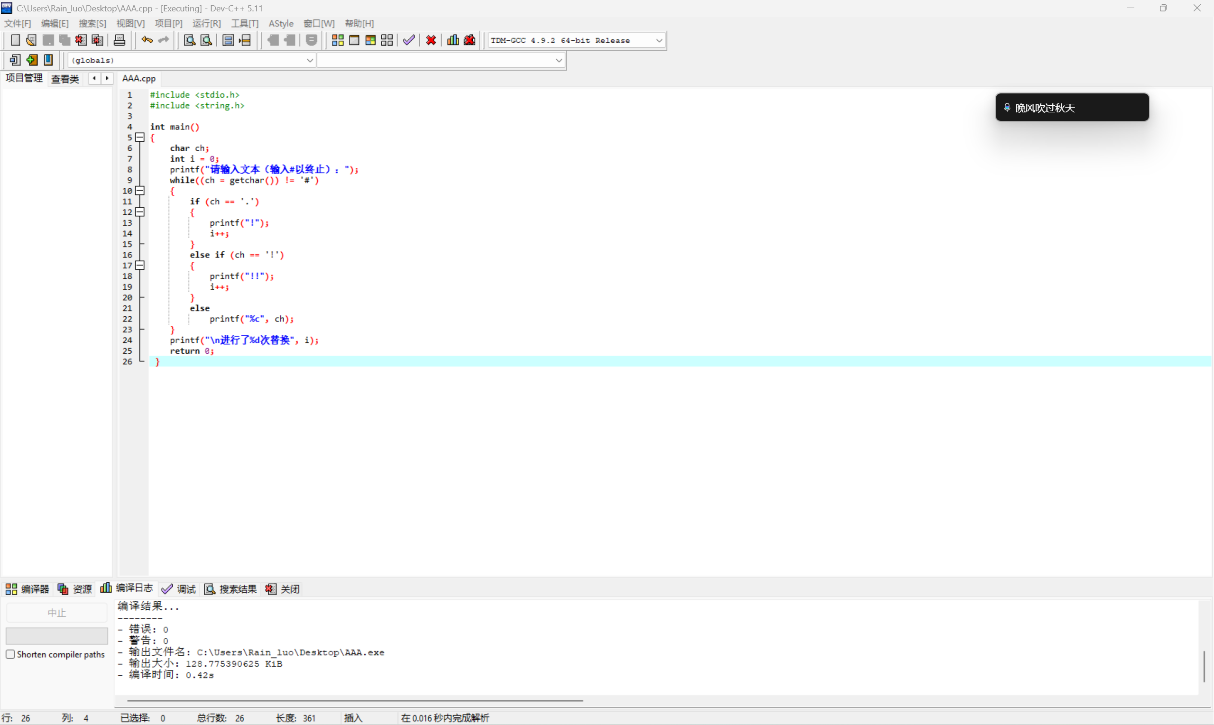The height and width of the screenshot is (725, 1214).
Task: Click the Compile icon with colored squares
Action: (x=338, y=40)
